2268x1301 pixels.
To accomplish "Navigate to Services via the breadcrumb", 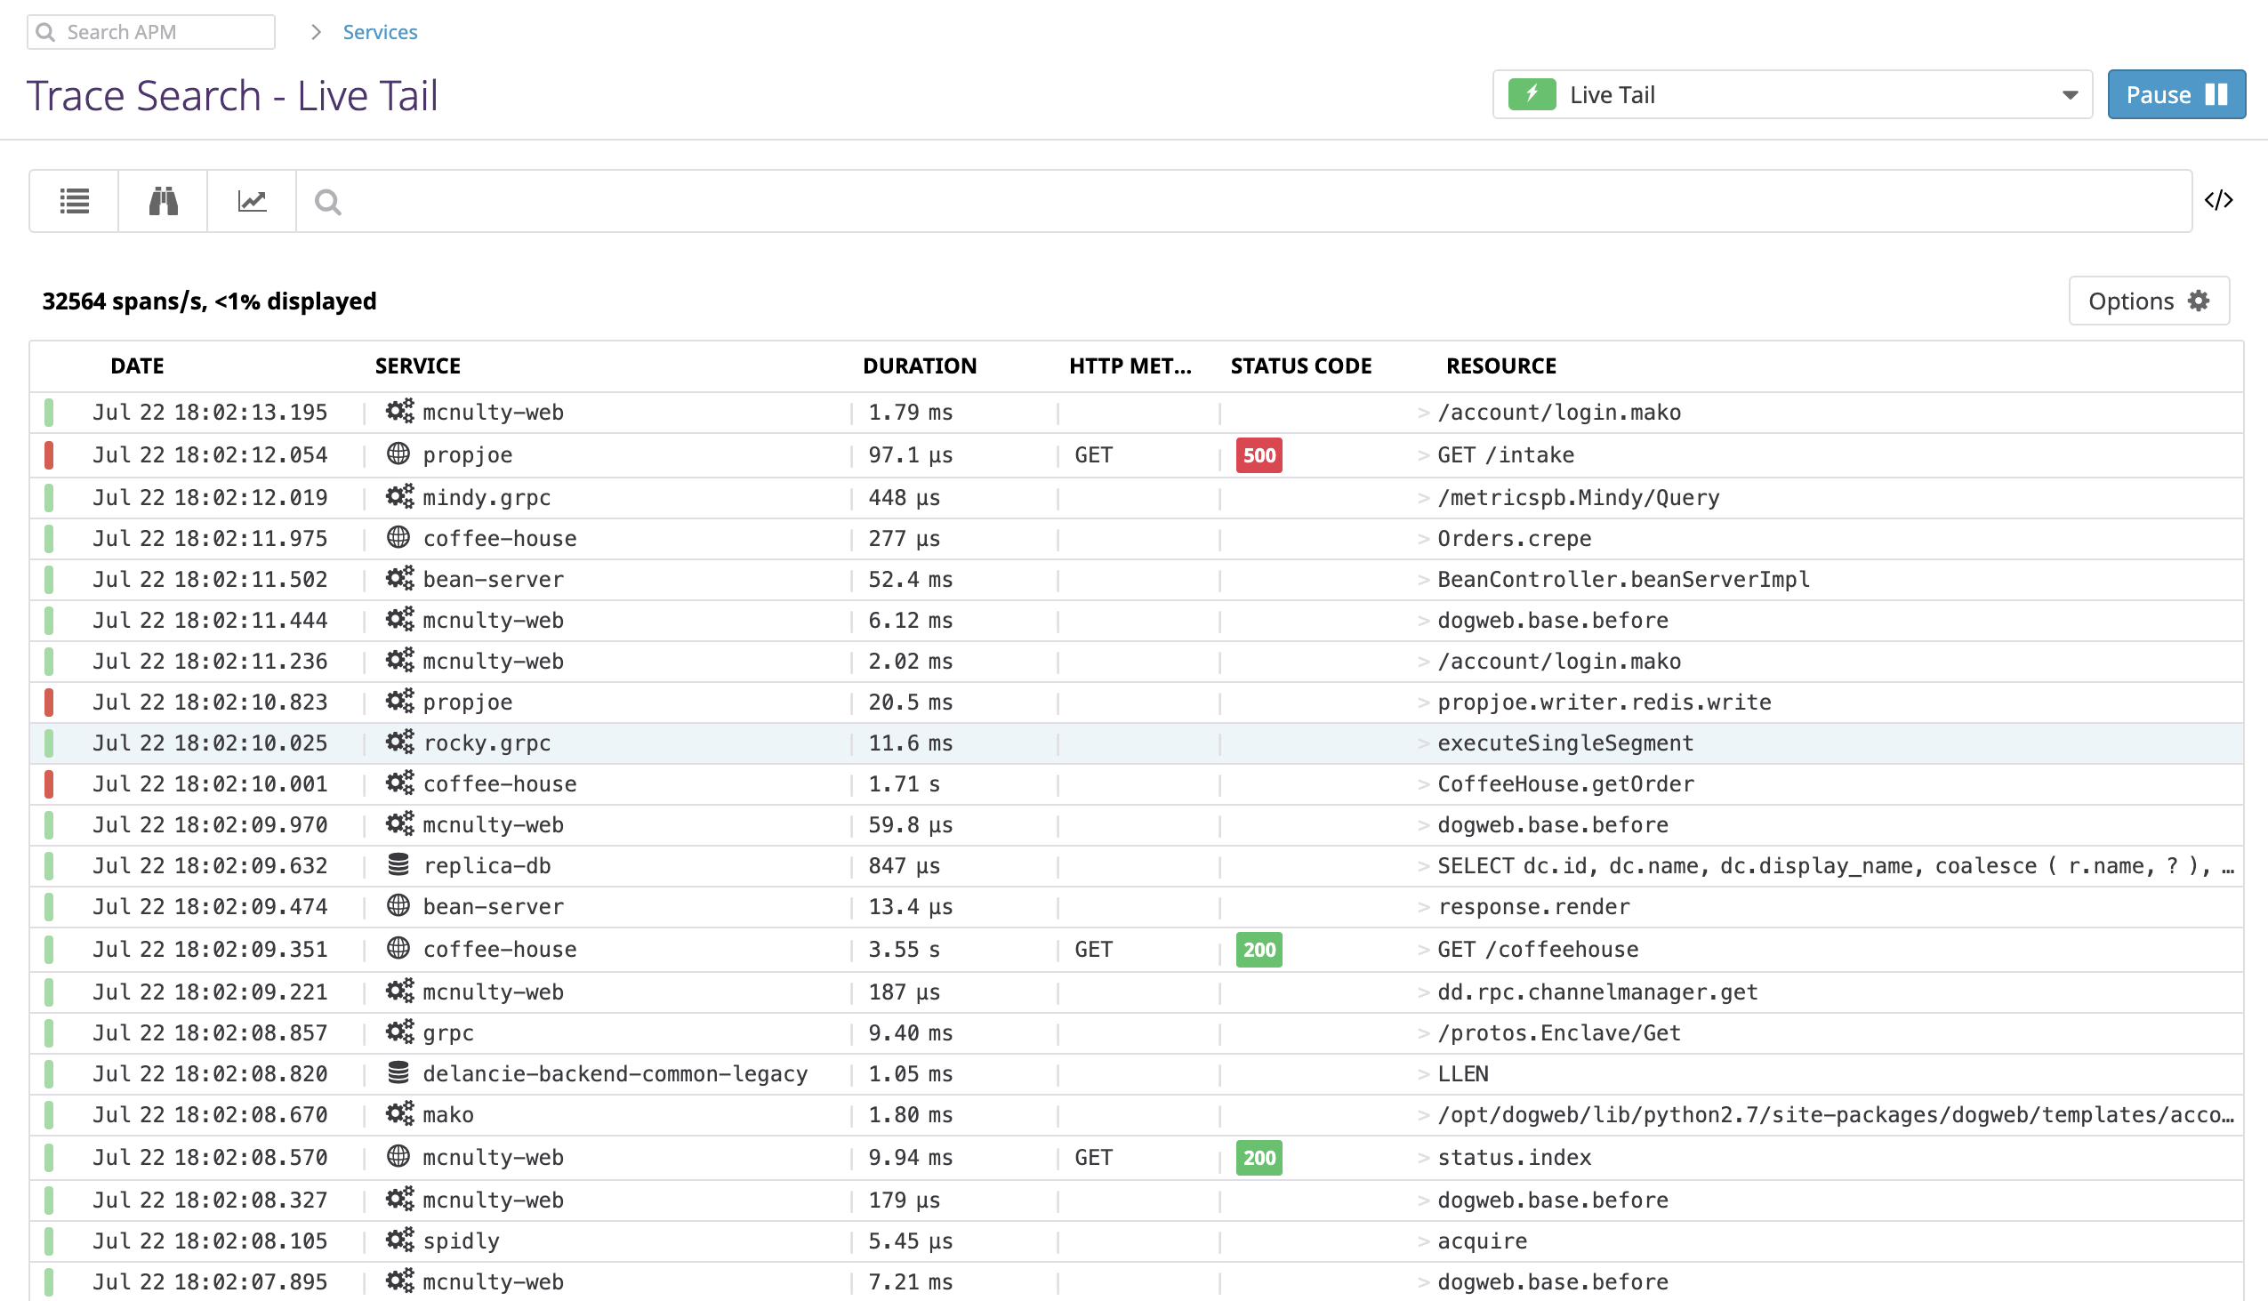I will tap(380, 31).
